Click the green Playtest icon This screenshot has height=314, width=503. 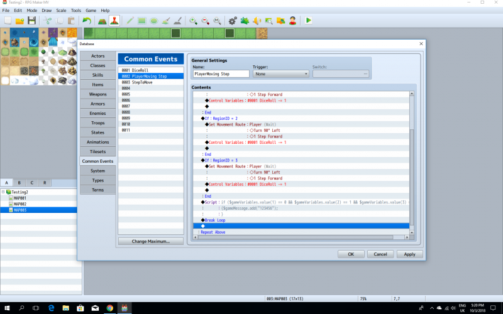click(308, 21)
